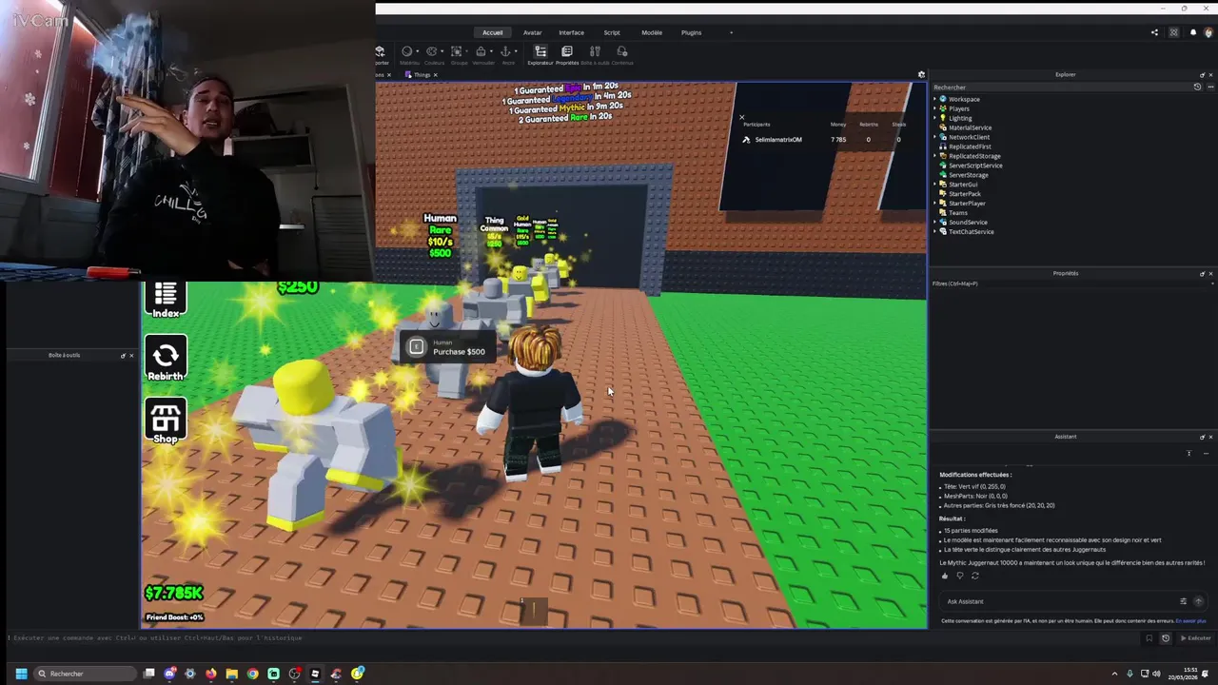The width and height of the screenshot is (1218, 685).
Task: Click the Purchase $500 Human prompt
Action: (447, 347)
